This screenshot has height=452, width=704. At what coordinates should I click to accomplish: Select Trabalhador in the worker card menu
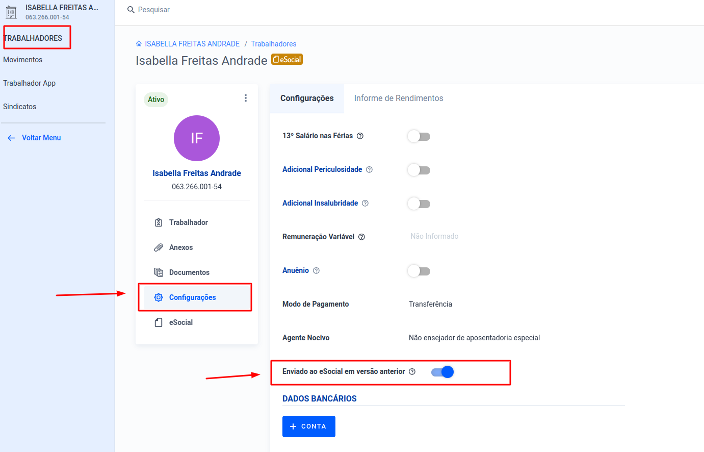pyautogui.click(x=197, y=222)
